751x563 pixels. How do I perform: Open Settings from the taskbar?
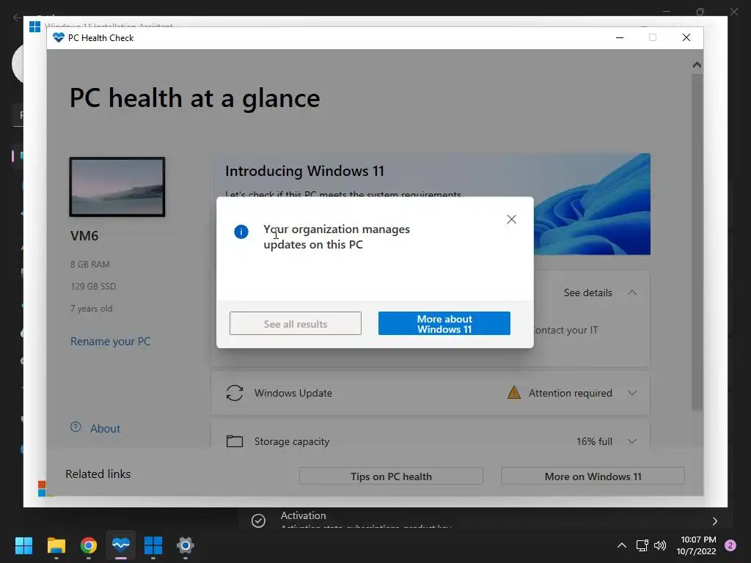tap(186, 545)
